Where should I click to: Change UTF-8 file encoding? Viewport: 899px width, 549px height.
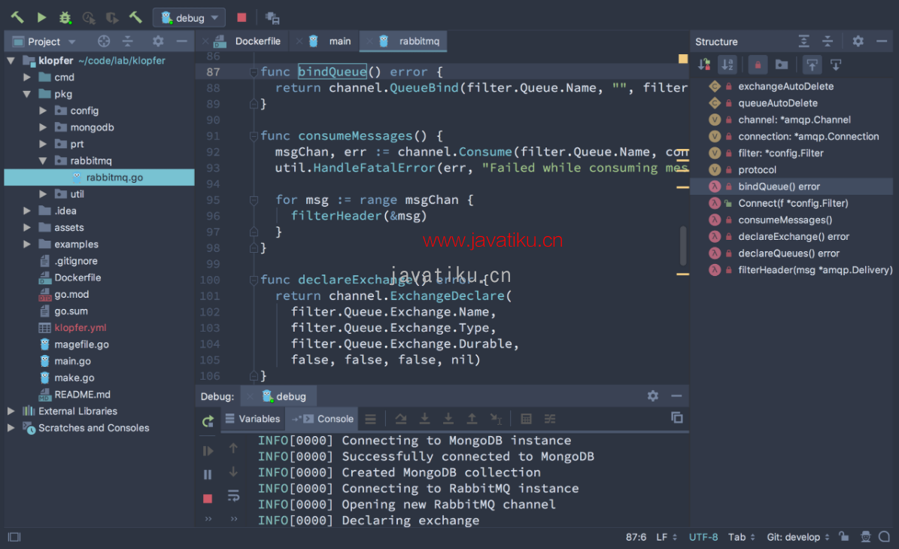tap(703, 537)
